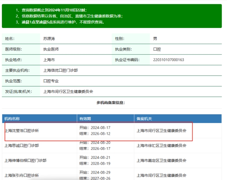227x180 pixels.
Task: Click the 执业地点 label
Action: click(14, 60)
